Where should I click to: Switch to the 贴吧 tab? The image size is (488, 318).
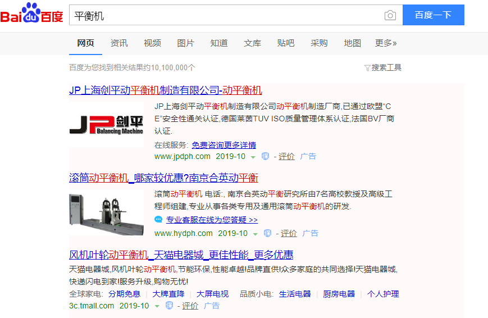[286, 43]
